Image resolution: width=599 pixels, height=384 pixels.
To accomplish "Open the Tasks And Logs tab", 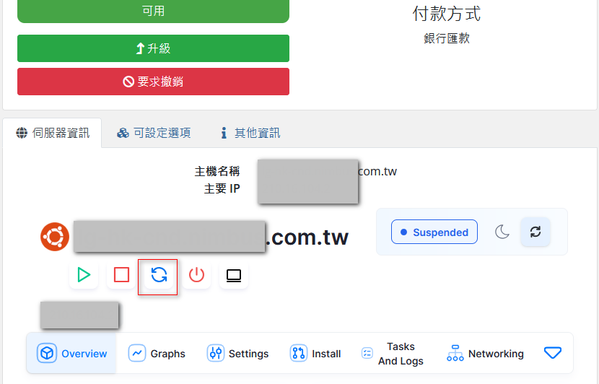I will point(392,353).
